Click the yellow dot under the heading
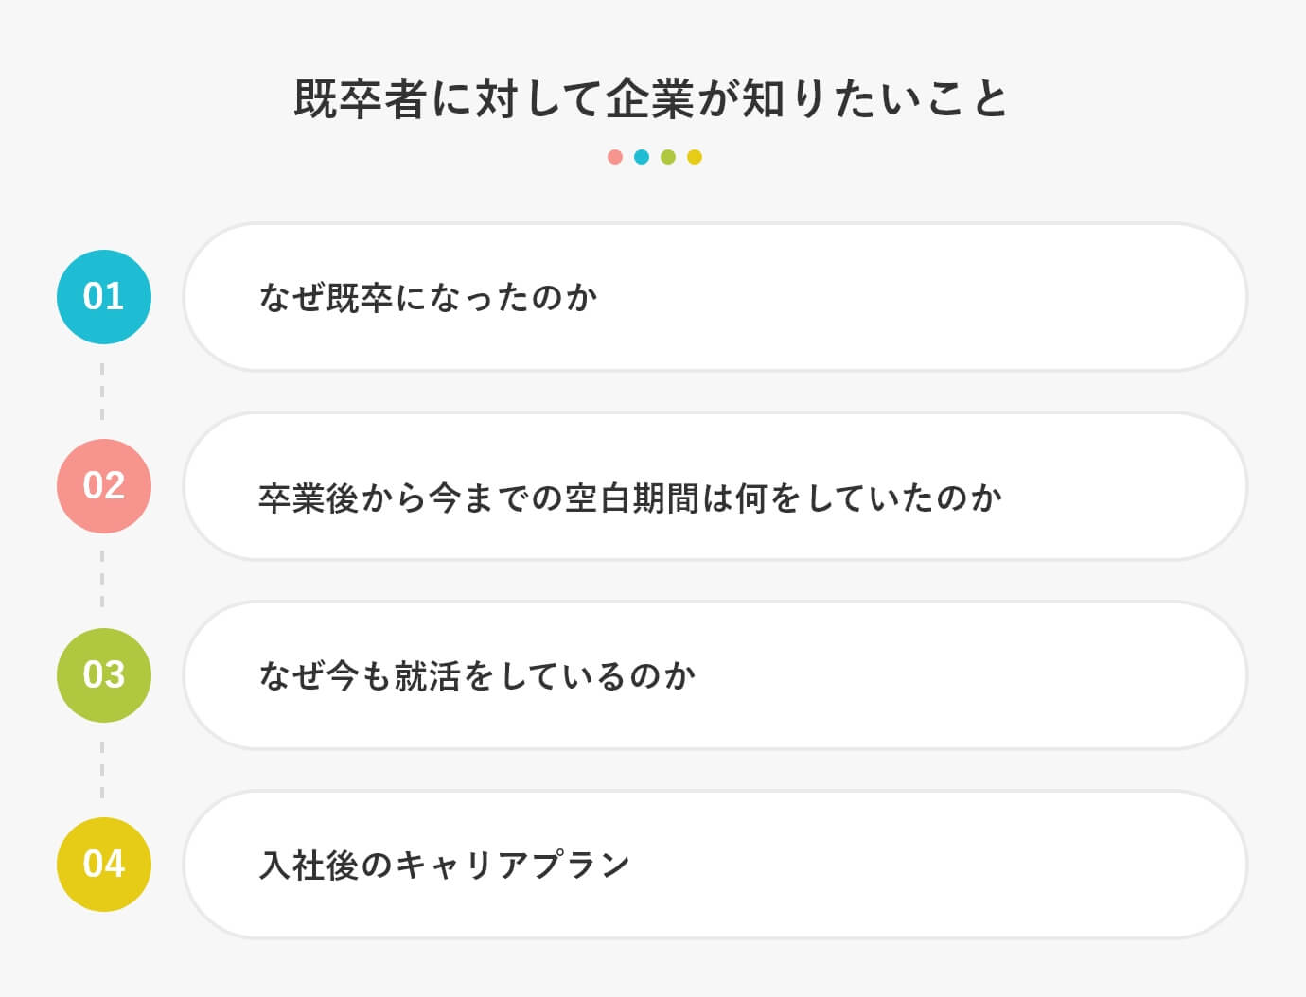 pyautogui.click(x=695, y=157)
